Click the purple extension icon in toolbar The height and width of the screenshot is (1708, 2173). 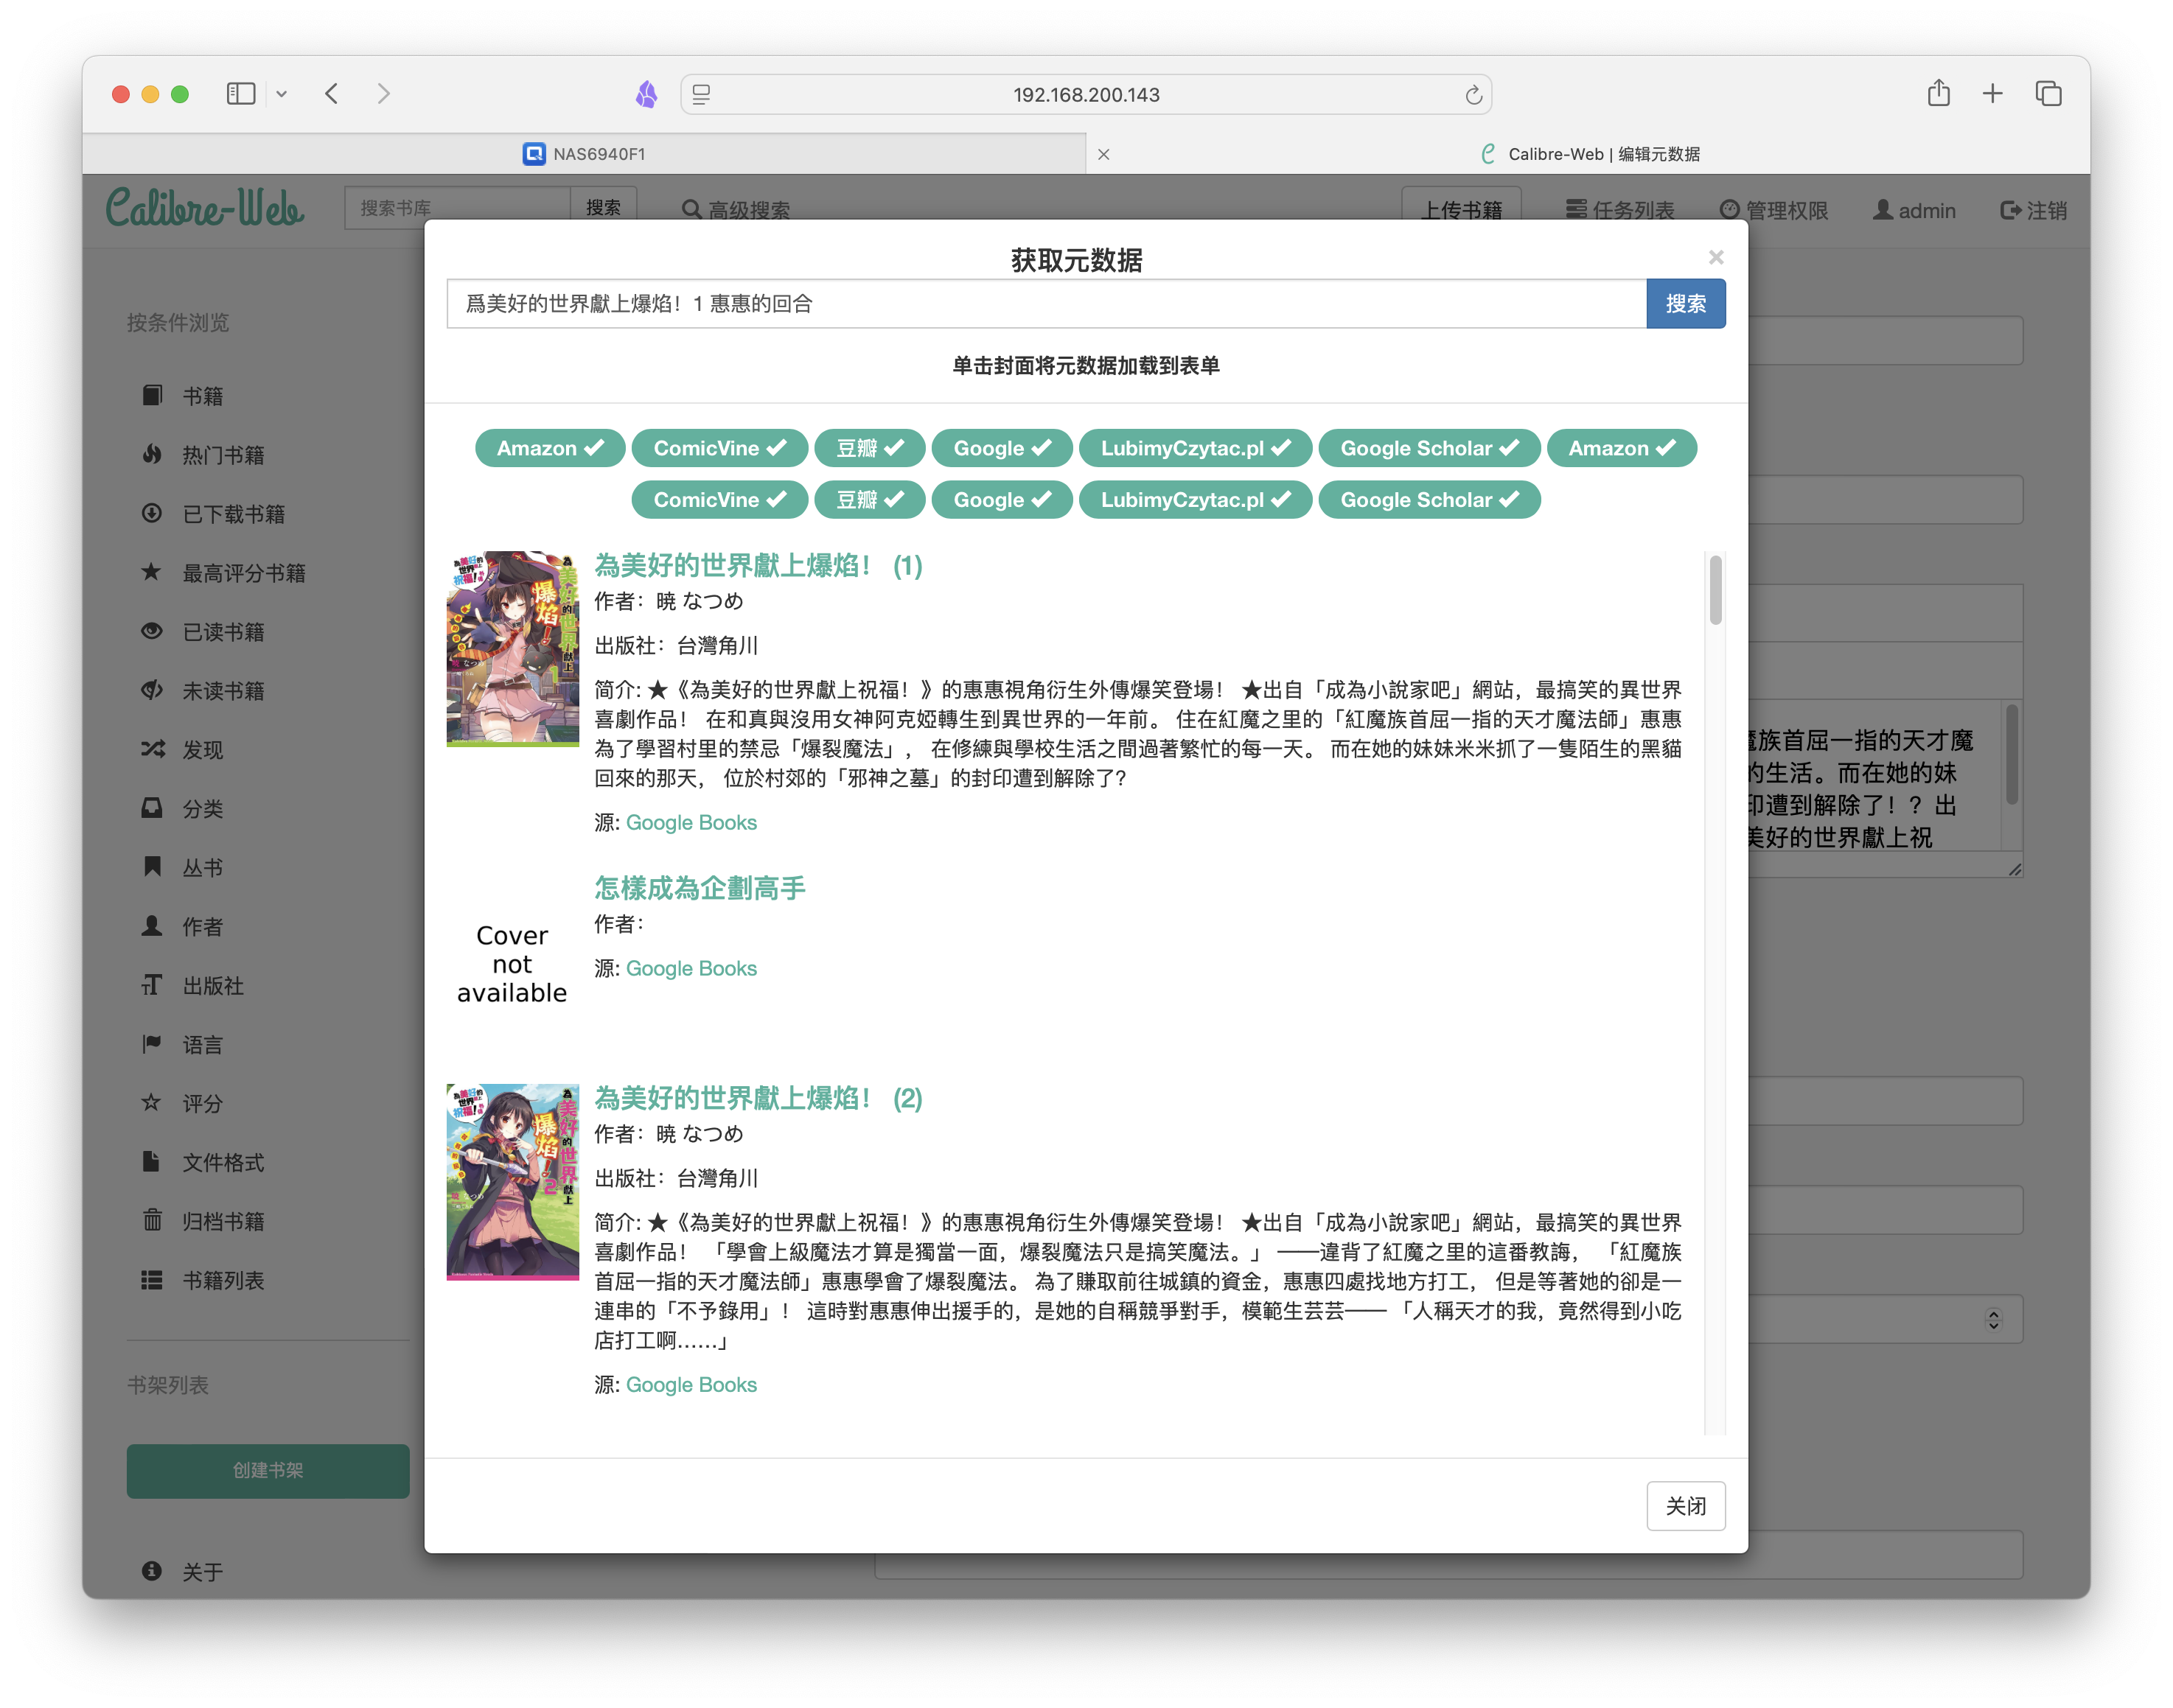(647, 94)
